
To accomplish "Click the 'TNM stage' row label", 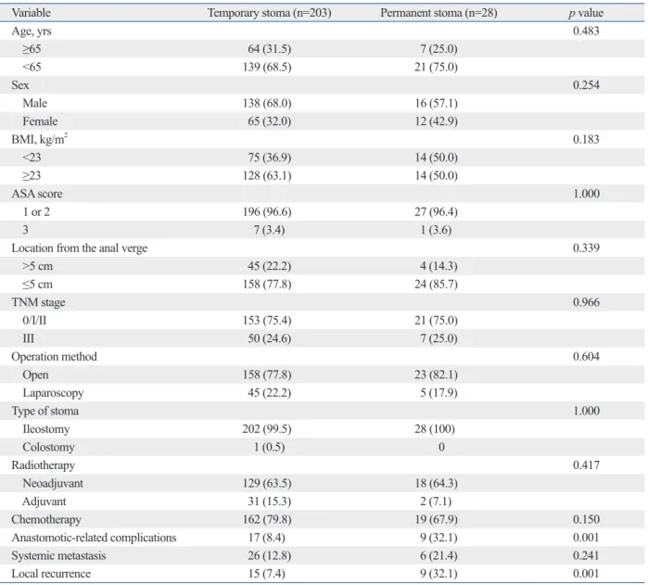I will (x=38, y=302).
